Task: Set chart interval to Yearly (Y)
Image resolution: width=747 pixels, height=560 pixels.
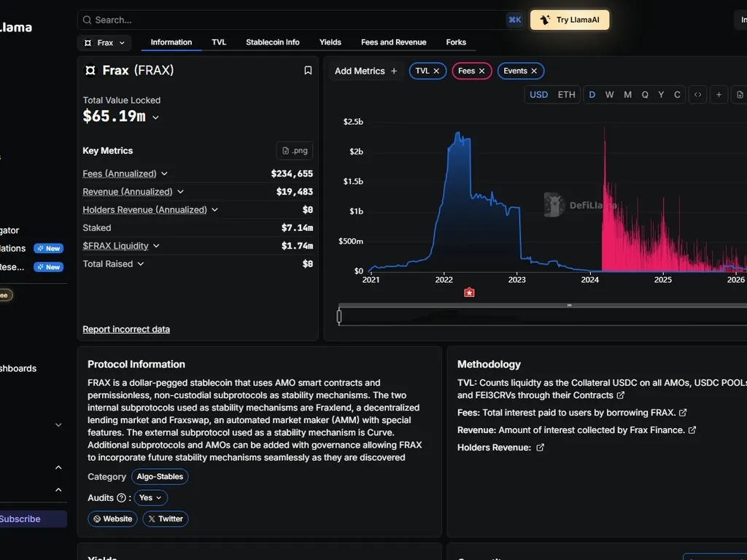Action: pos(661,95)
